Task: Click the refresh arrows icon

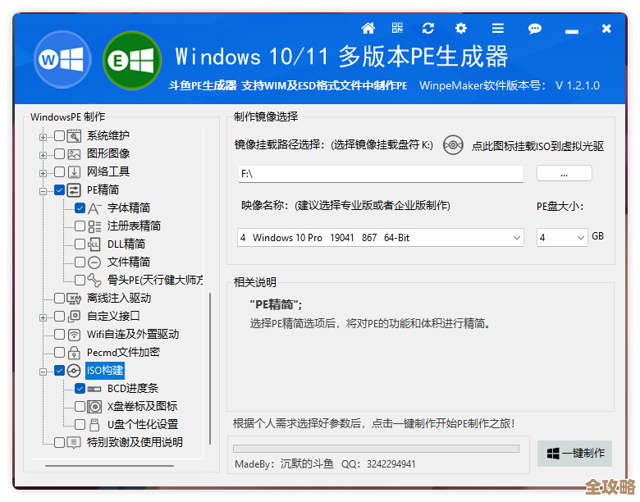Action: 427,28
